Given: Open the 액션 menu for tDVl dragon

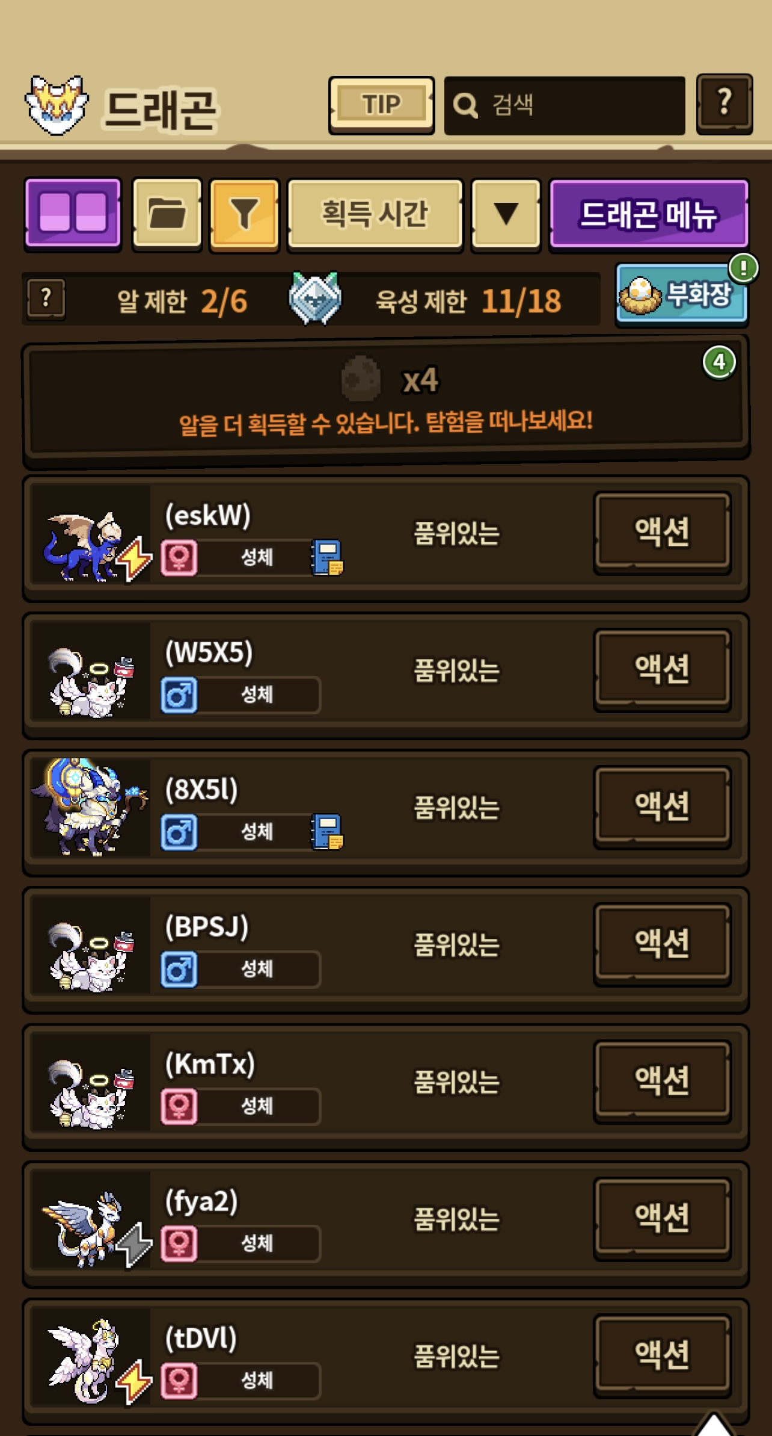Looking at the screenshot, I should 662,1355.
